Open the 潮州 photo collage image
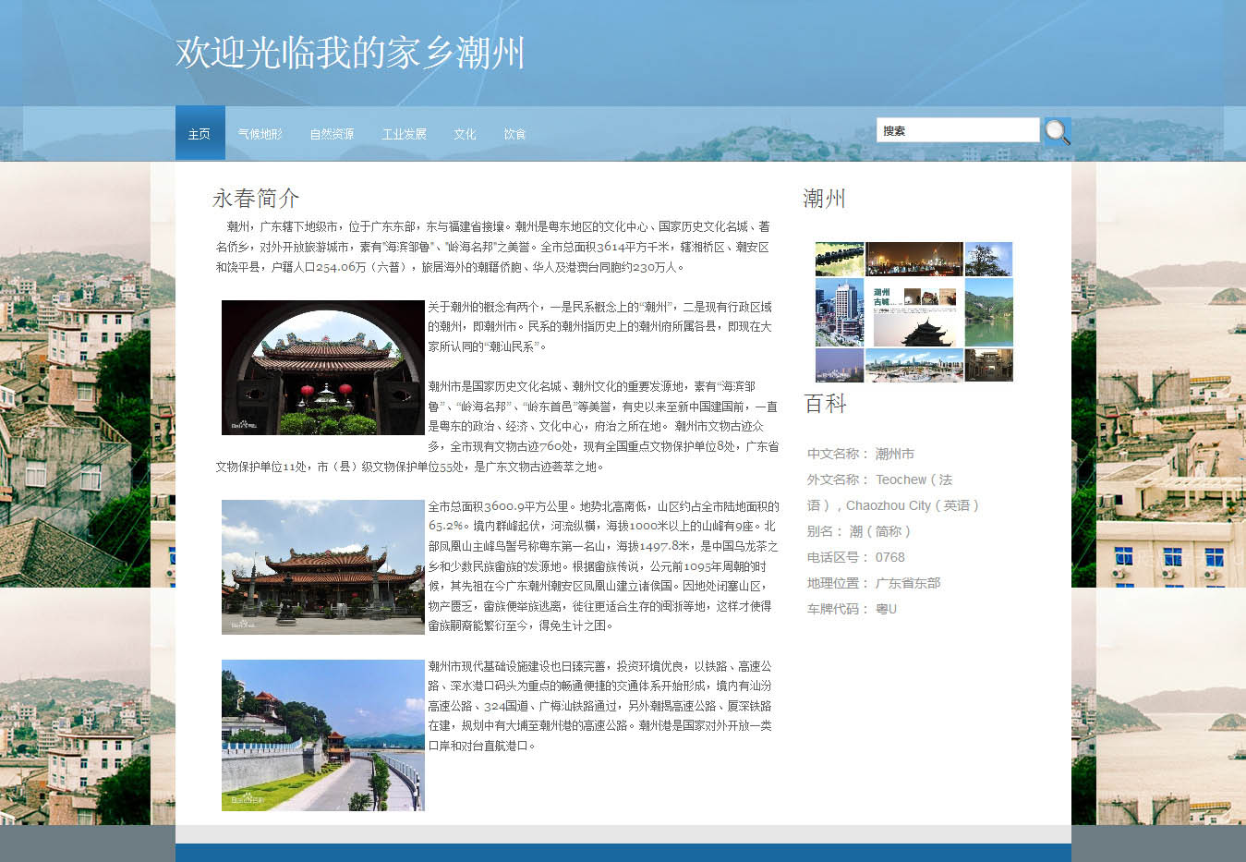The height and width of the screenshot is (862, 1246). 913,311
